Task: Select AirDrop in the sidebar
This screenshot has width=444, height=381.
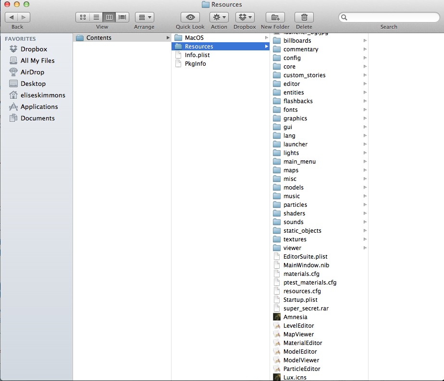Action: 33,72
